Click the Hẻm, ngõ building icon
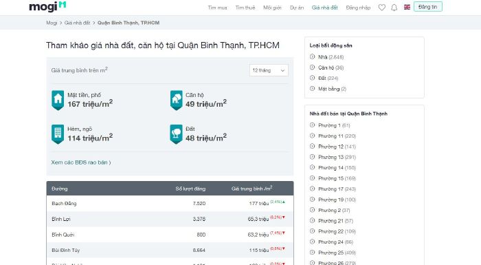This screenshot has height=265, width=481. click(x=58, y=134)
